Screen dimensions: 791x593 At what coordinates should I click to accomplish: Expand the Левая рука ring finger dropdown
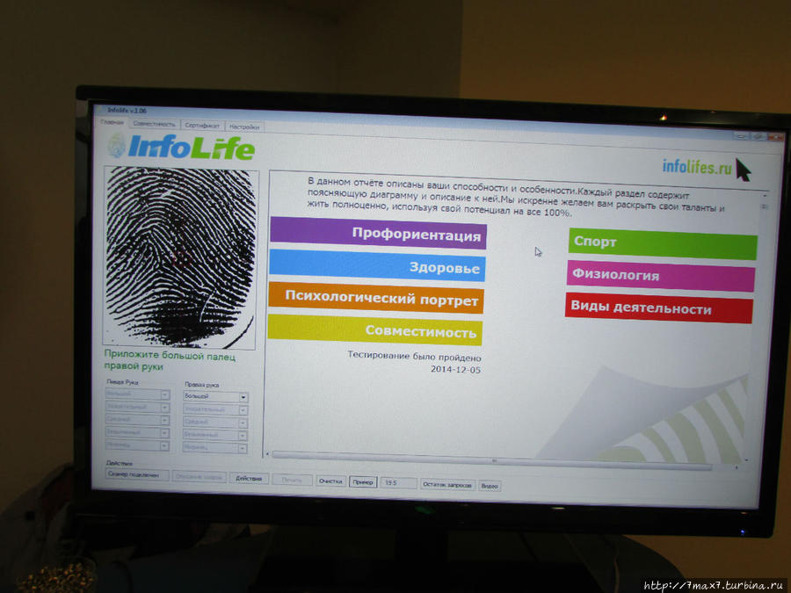[x=165, y=432]
